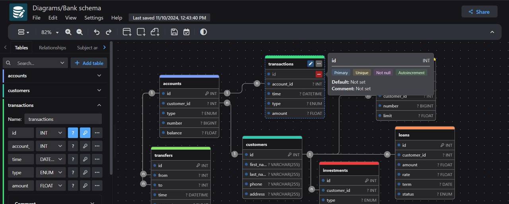
Task: Add a note using toolbar icon
Action: [x=155, y=32]
